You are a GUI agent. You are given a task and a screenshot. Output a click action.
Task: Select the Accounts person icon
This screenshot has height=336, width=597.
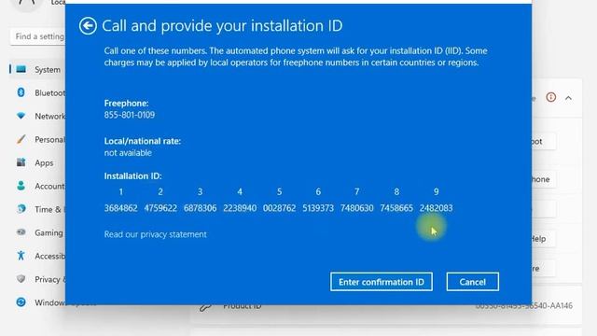pyautogui.click(x=21, y=186)
